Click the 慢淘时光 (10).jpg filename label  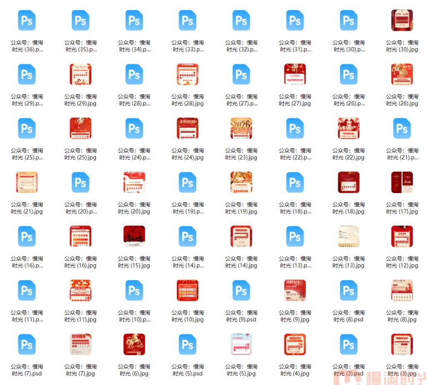(x=188, y=316)
